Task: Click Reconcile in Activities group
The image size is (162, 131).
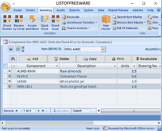Action: [x=71, y=17]
